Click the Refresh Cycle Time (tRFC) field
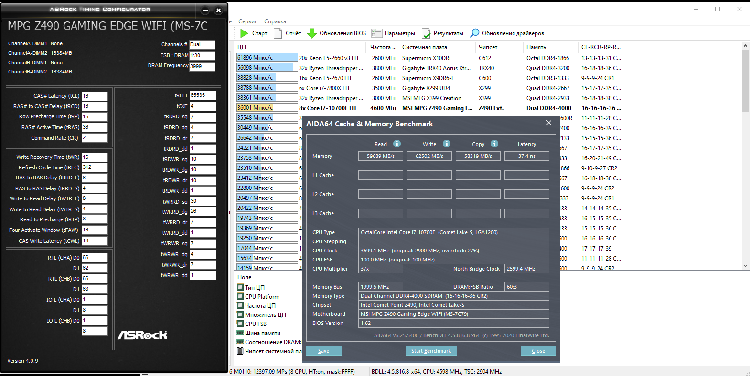The image size is (750, 376). click(x=95, y=167)
